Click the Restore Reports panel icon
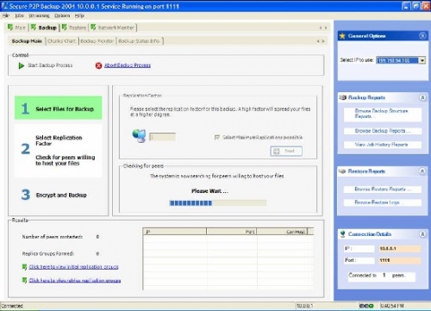The width and height of the screenshot is (431, 311). click(342, 171)
